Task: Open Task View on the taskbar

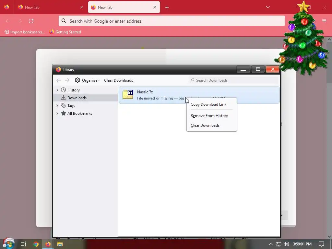Action: click(x=23, y=244)
